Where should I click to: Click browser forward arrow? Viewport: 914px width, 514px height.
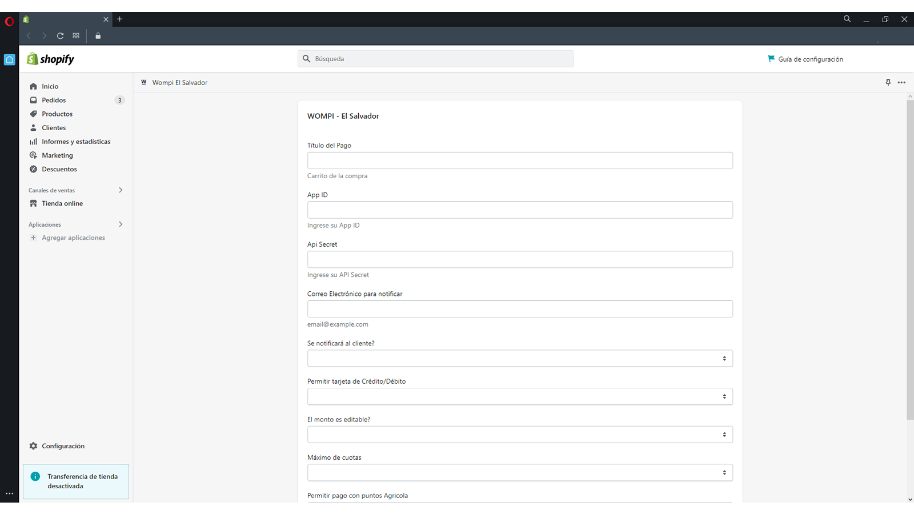click(x=44, y=35)
